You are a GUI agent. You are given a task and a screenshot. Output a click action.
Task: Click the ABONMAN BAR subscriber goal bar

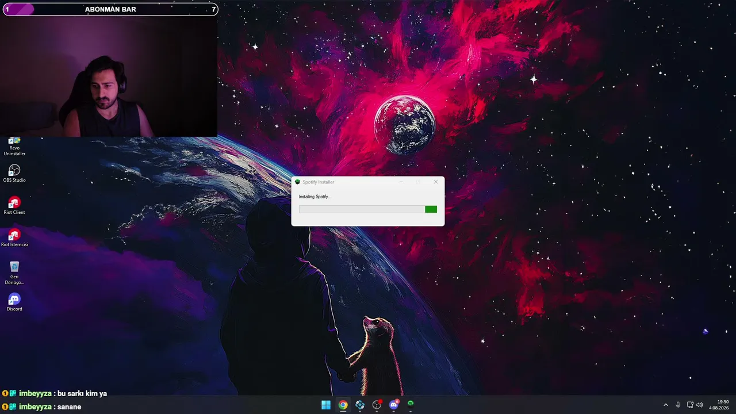[110, 9]
